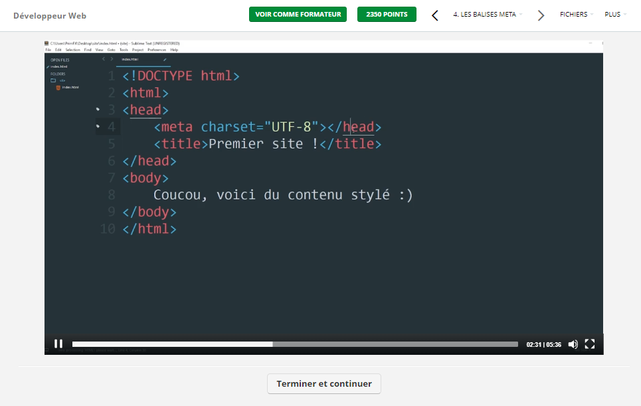
Task: Click Terminer et continuer button
Action: 324,383
